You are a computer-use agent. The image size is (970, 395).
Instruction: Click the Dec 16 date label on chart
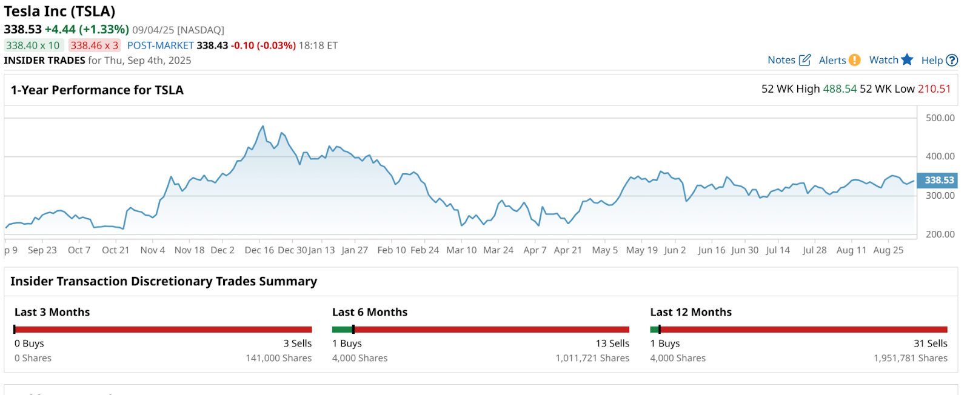coord(259,250)
